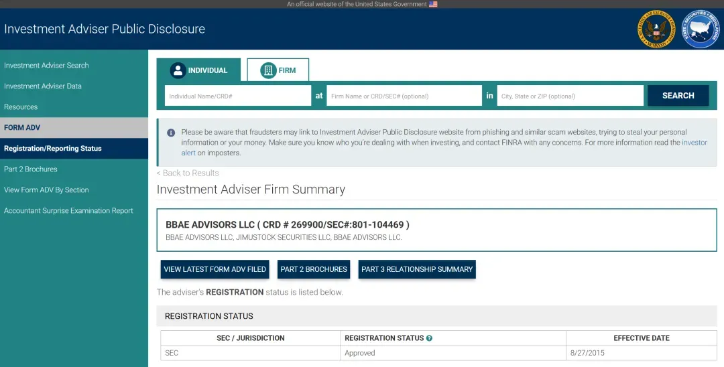Image resolution: width=724 pixels, height=367 pixels.
Task: Open Resources in the sidebar
Action: (x=21, y=107)
